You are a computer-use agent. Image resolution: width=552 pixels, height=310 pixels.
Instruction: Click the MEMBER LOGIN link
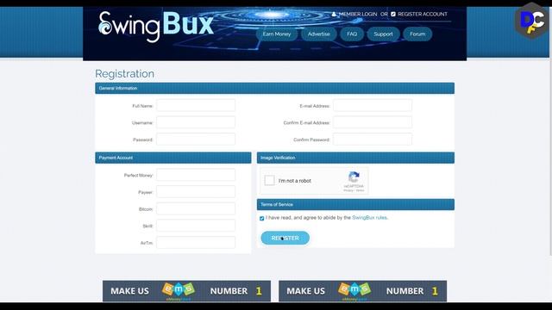point(358,14)
